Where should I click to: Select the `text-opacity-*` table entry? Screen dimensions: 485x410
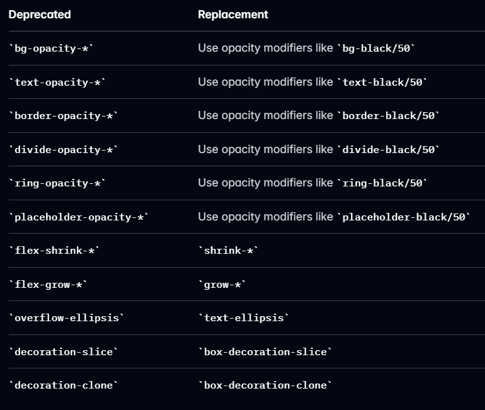coord(57,82)
